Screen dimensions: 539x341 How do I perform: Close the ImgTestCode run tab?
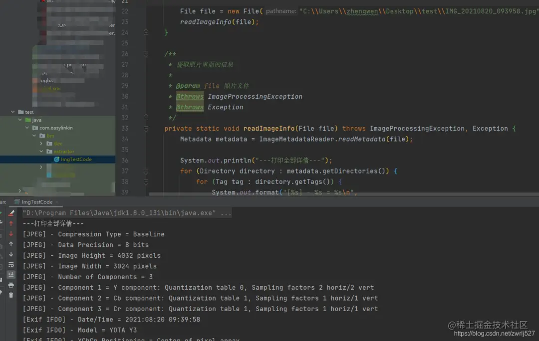pos(57,202)
